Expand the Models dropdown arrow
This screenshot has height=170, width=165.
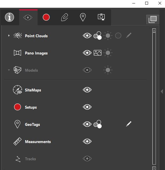pos(9,70)
